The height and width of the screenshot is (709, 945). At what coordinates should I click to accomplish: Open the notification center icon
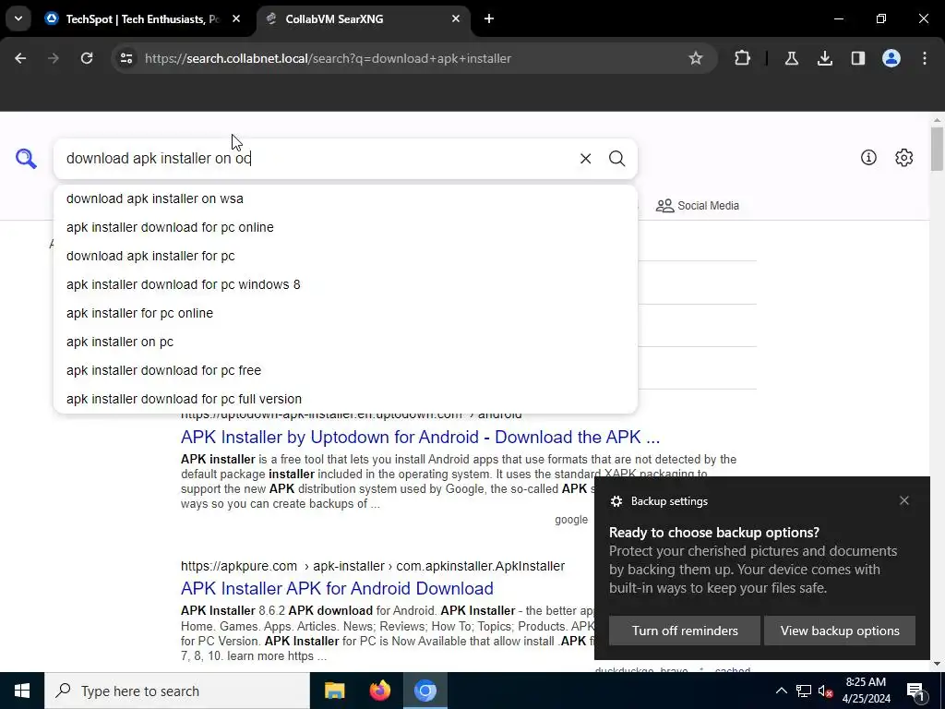[x=915, y=691]
